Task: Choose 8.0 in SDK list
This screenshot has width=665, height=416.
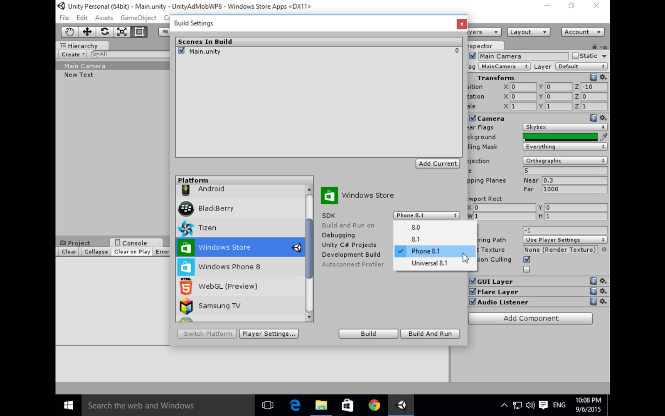Action: [x=435, y=228]
